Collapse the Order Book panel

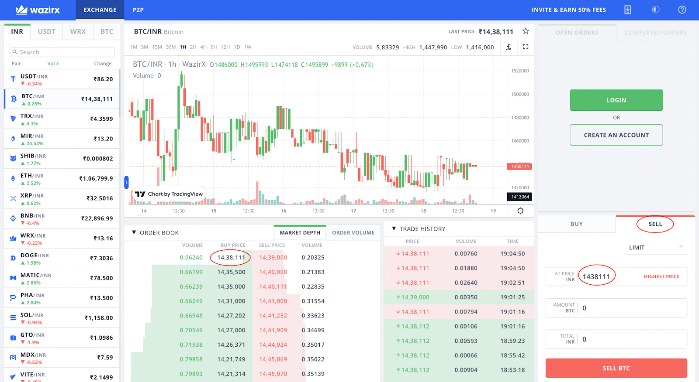tap(134, 232)
